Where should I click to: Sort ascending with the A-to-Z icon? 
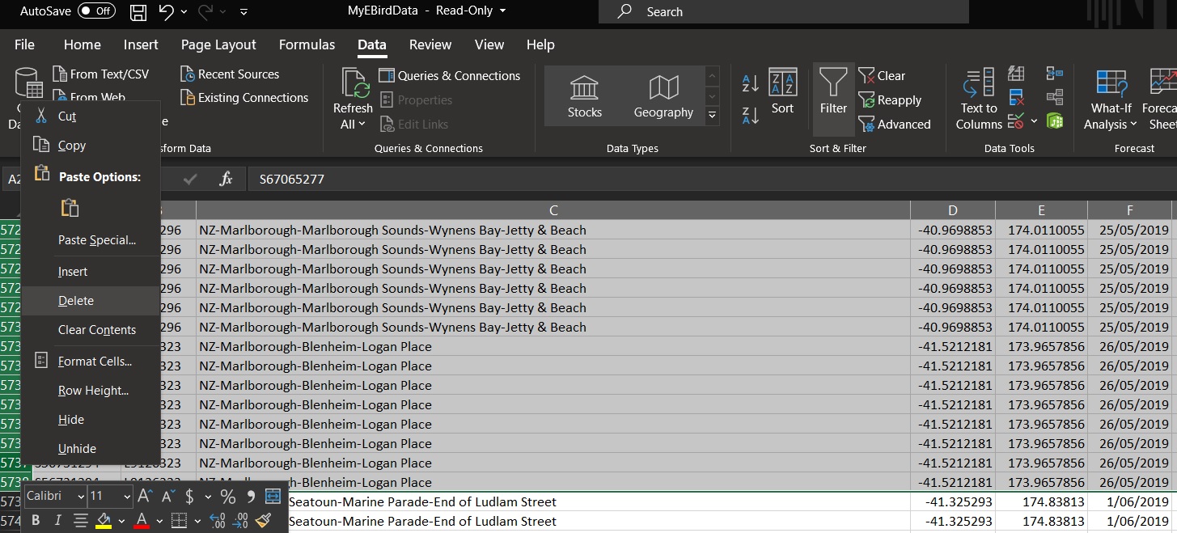click(x=750, y=82)
